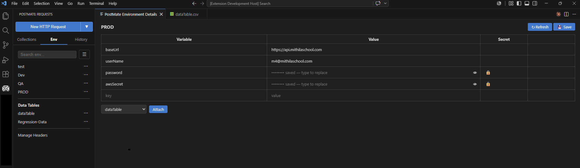Edit the https://api.mithilaschool.com value
580x168 pixels.
pyautogui.click(x=373, y=50)
